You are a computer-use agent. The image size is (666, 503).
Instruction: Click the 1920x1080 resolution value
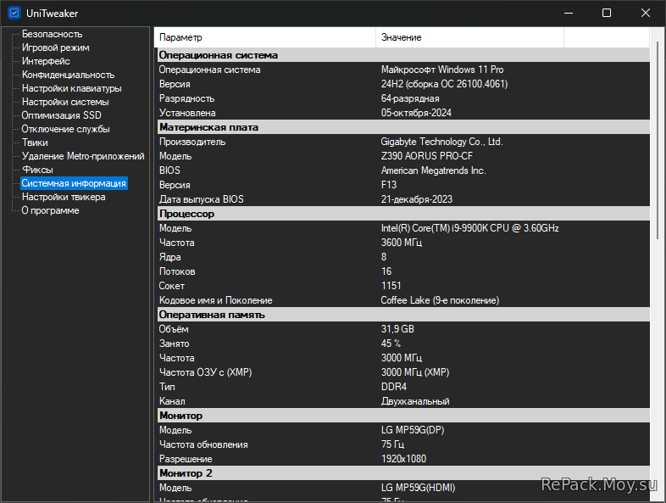[403, 459]
